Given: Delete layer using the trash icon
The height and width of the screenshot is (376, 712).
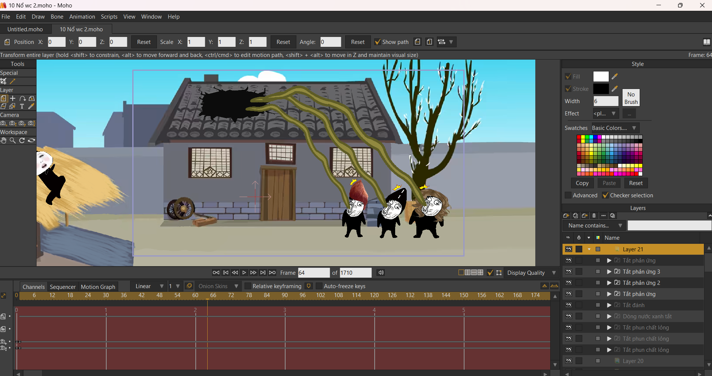Looking at the screenshot, I should click(x=594, y=216).
